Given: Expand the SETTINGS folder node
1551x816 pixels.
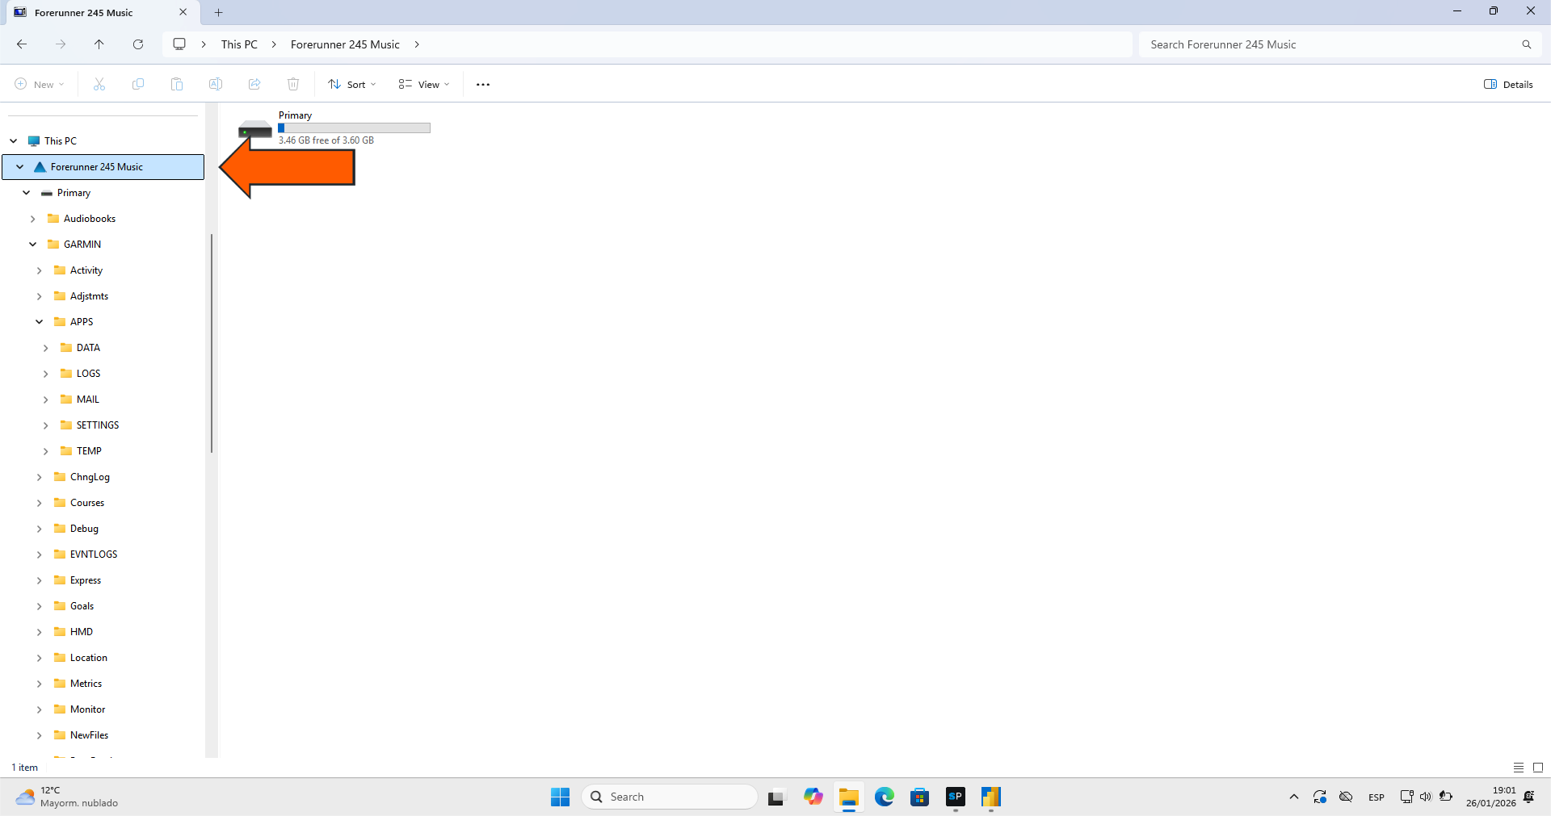Looking at the screenshot, I should (45, 425).
